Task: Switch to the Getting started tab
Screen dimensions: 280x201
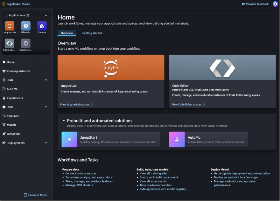Action: (92, 33)
